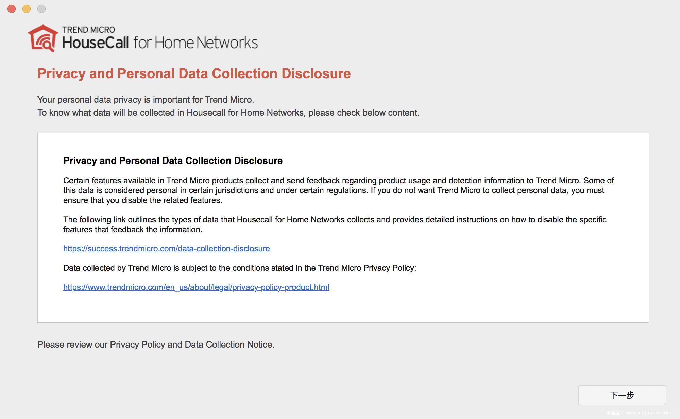The image size is (680, 419).
Task: Open the privacy-policy-product.html link
Action: [x=196, y=287]
